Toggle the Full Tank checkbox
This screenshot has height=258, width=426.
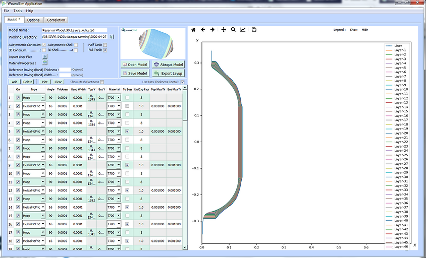point(105,50)
